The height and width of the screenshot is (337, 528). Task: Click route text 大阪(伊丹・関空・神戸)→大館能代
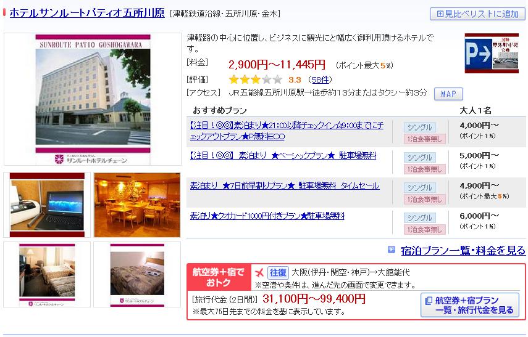[x=350, y=272]
